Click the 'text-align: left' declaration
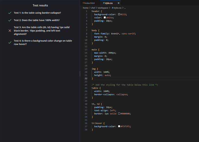 105,110
